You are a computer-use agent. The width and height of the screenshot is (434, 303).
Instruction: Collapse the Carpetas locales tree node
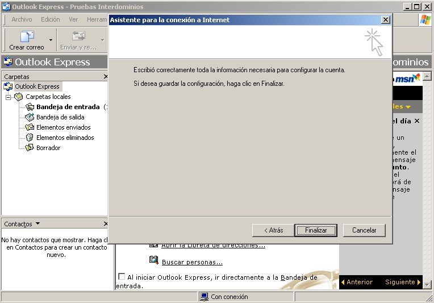pos(9,97)
